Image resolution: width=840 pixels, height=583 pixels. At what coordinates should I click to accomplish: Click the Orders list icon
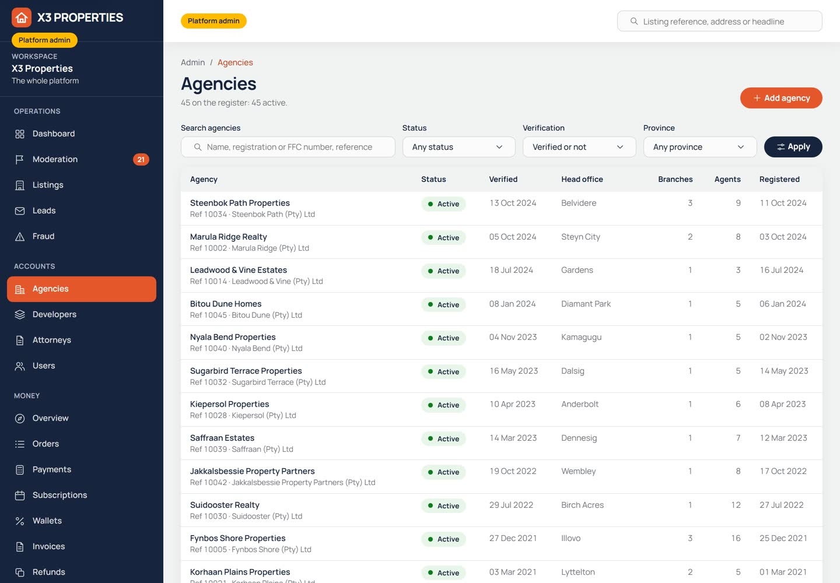[20, 444]
